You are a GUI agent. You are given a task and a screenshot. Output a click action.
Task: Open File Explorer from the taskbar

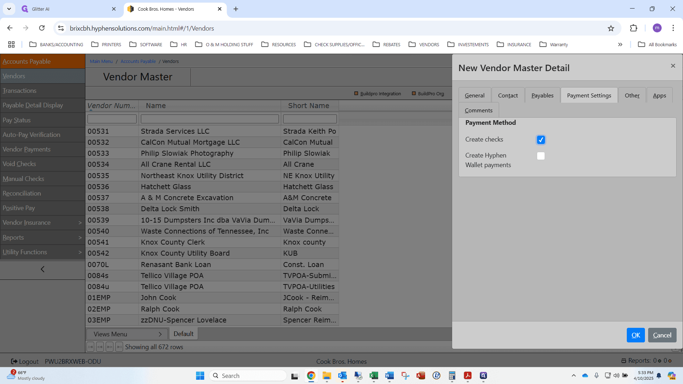point(327,375)
